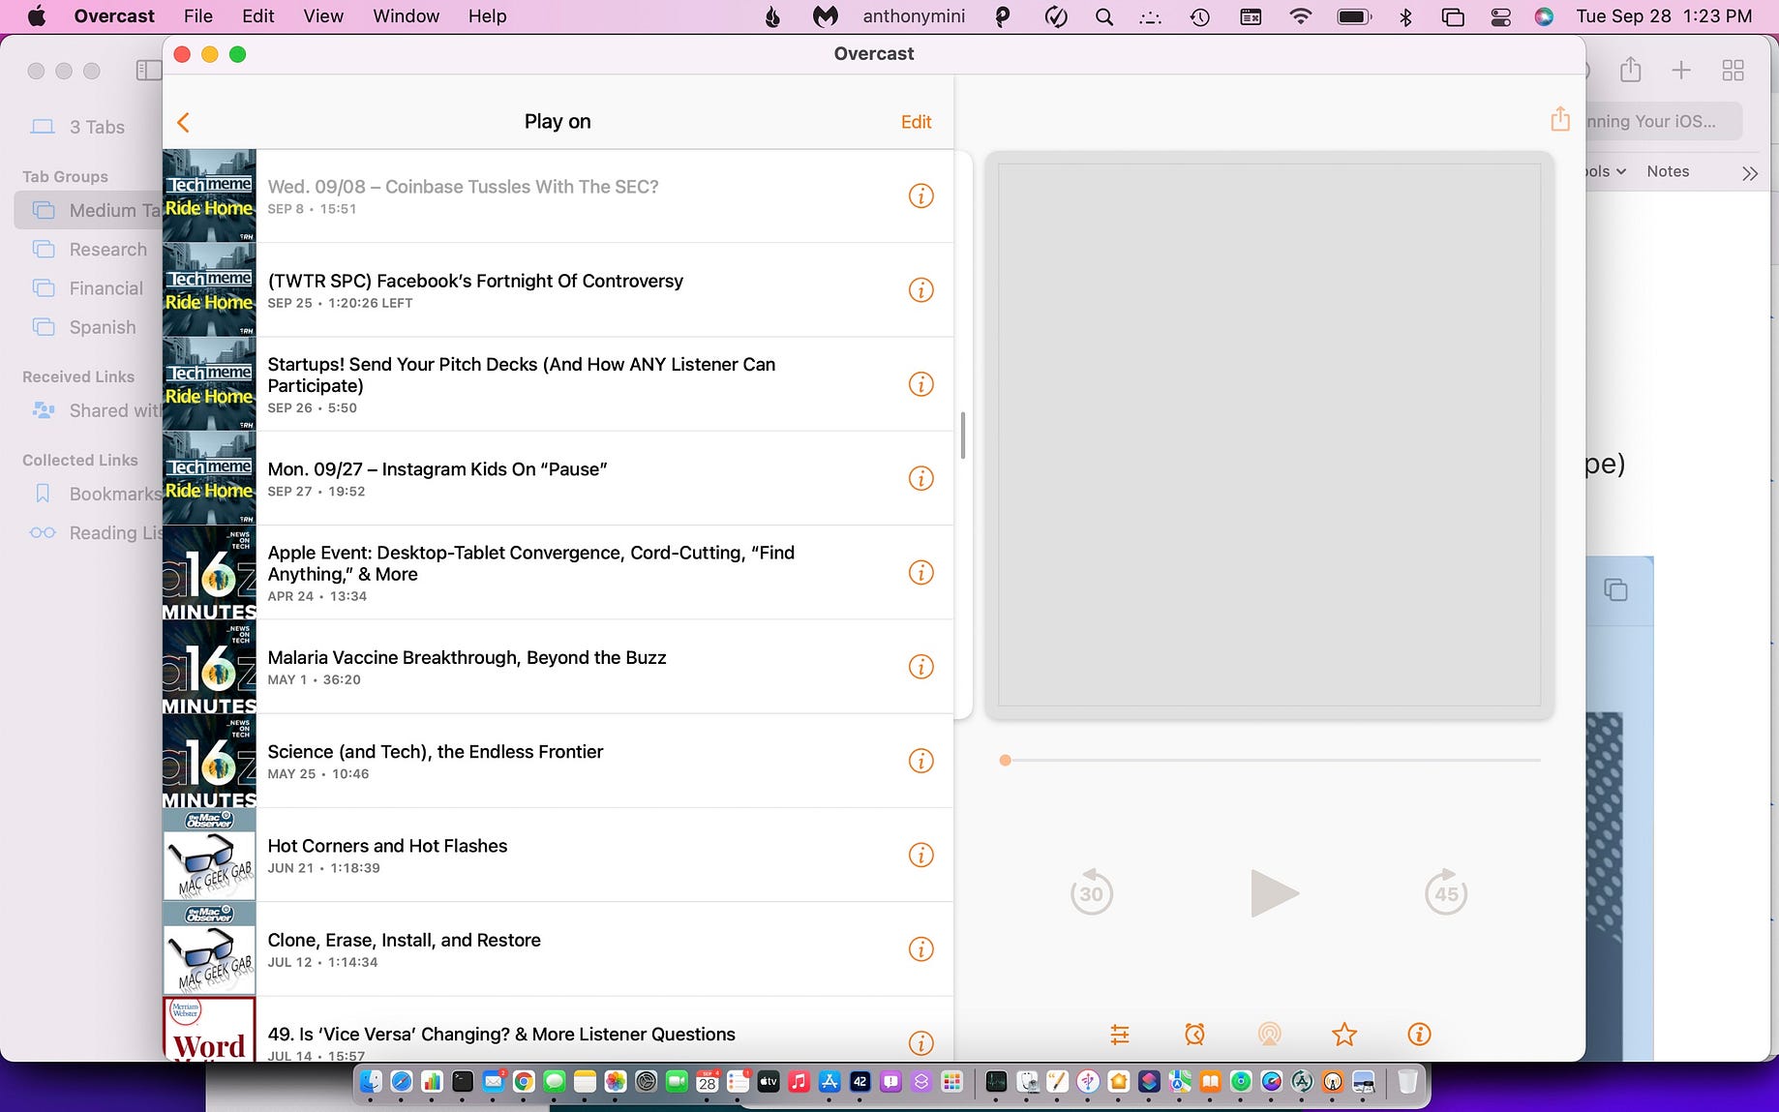The image size is (1779, 1112).
Task: Open Siri from the menu bar
Action: tap(1544, 16)
